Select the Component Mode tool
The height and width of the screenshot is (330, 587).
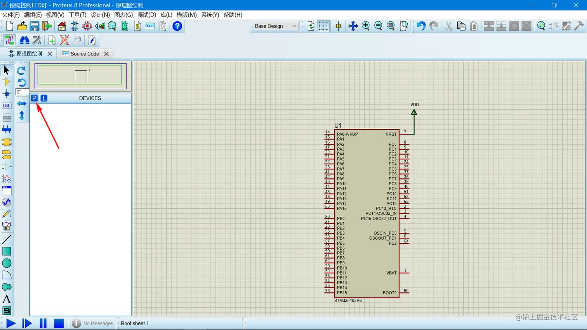[6, 82]
